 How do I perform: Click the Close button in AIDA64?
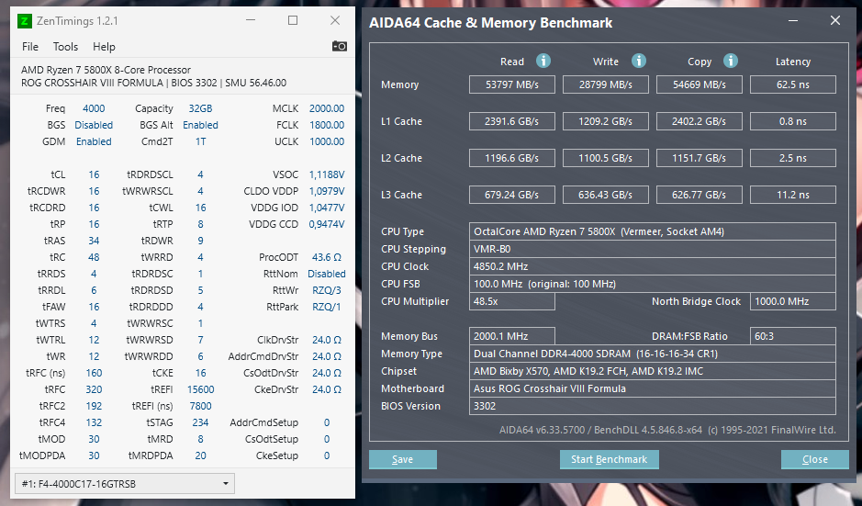click(x=814, y=459)
